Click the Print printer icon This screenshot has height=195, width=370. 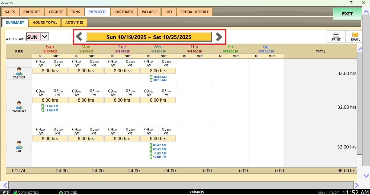click(336, 35)
